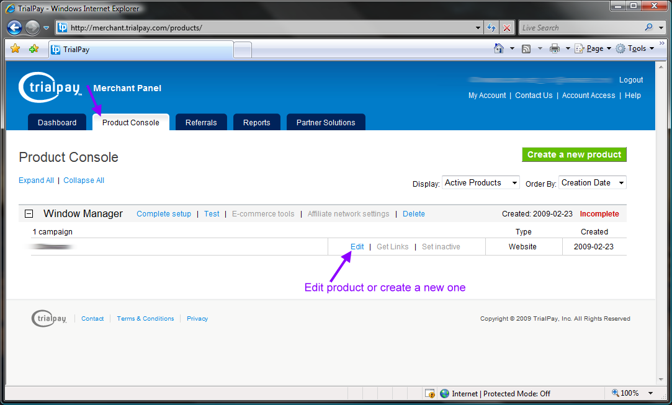This screenshot has height=405, width=672.
Task: Click the Stop loading red X icon
Action: pos(507,28)
